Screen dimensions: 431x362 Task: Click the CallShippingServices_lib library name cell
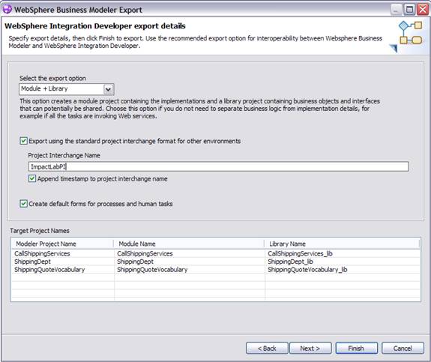[x=300, y=253]
